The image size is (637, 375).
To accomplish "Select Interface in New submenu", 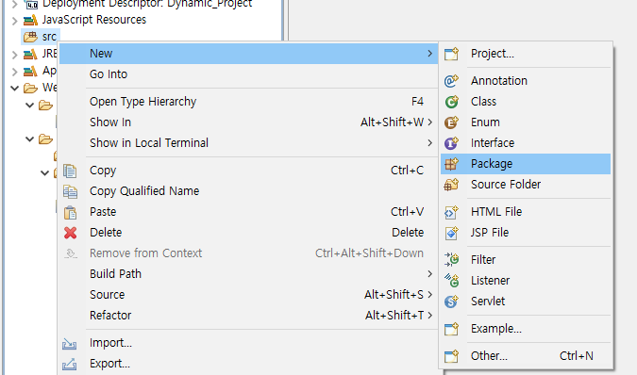I will pos(526,142).
